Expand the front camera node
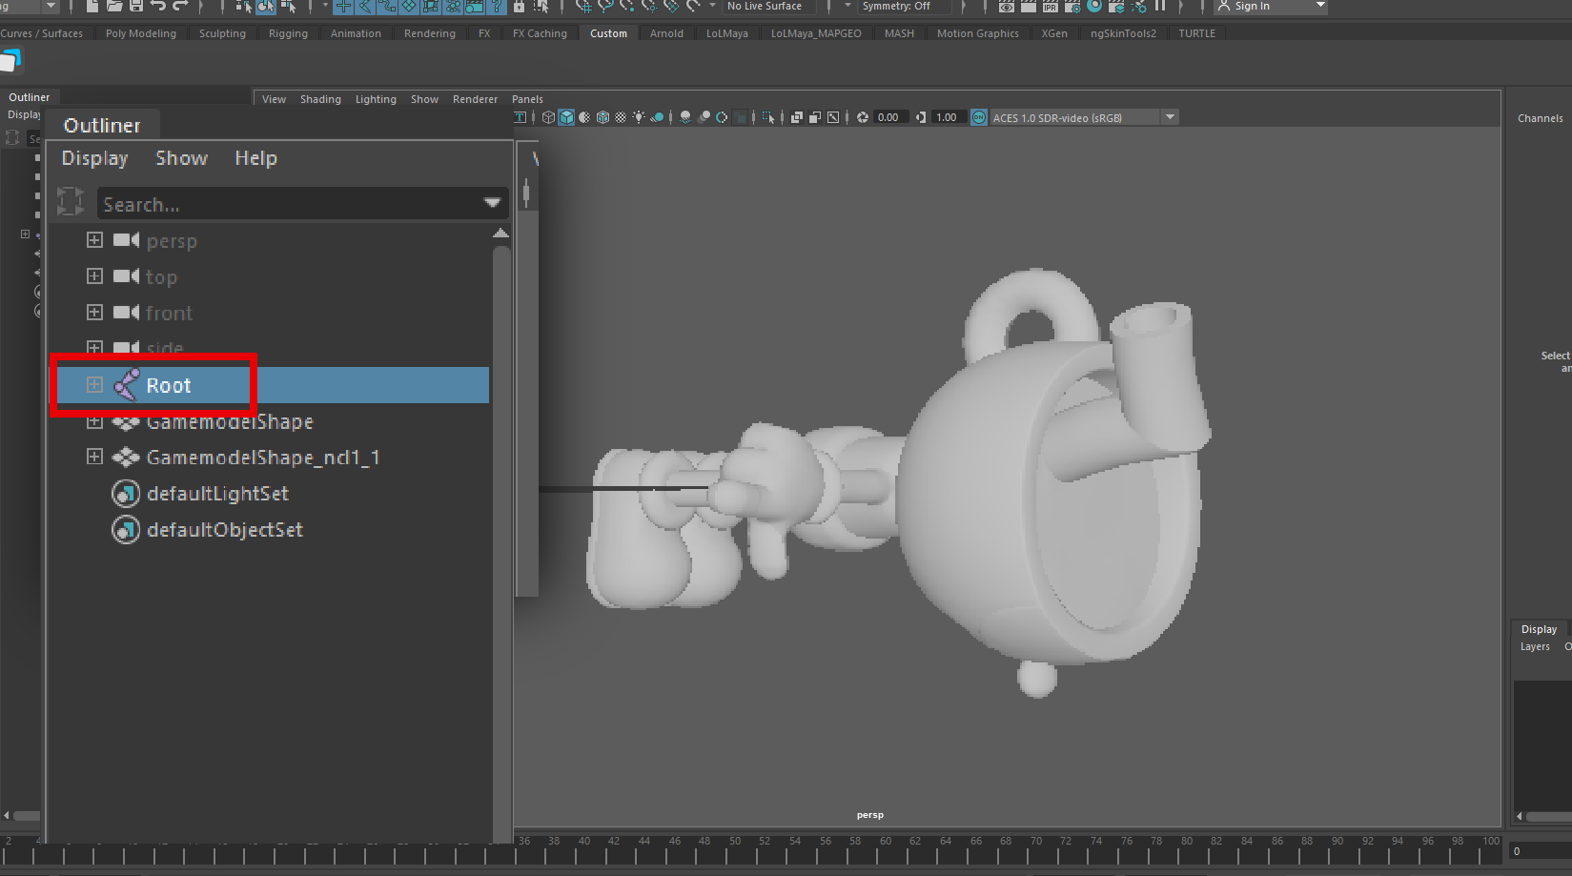1572x876 pixels. pyautogui.click(x=94, y=313)
